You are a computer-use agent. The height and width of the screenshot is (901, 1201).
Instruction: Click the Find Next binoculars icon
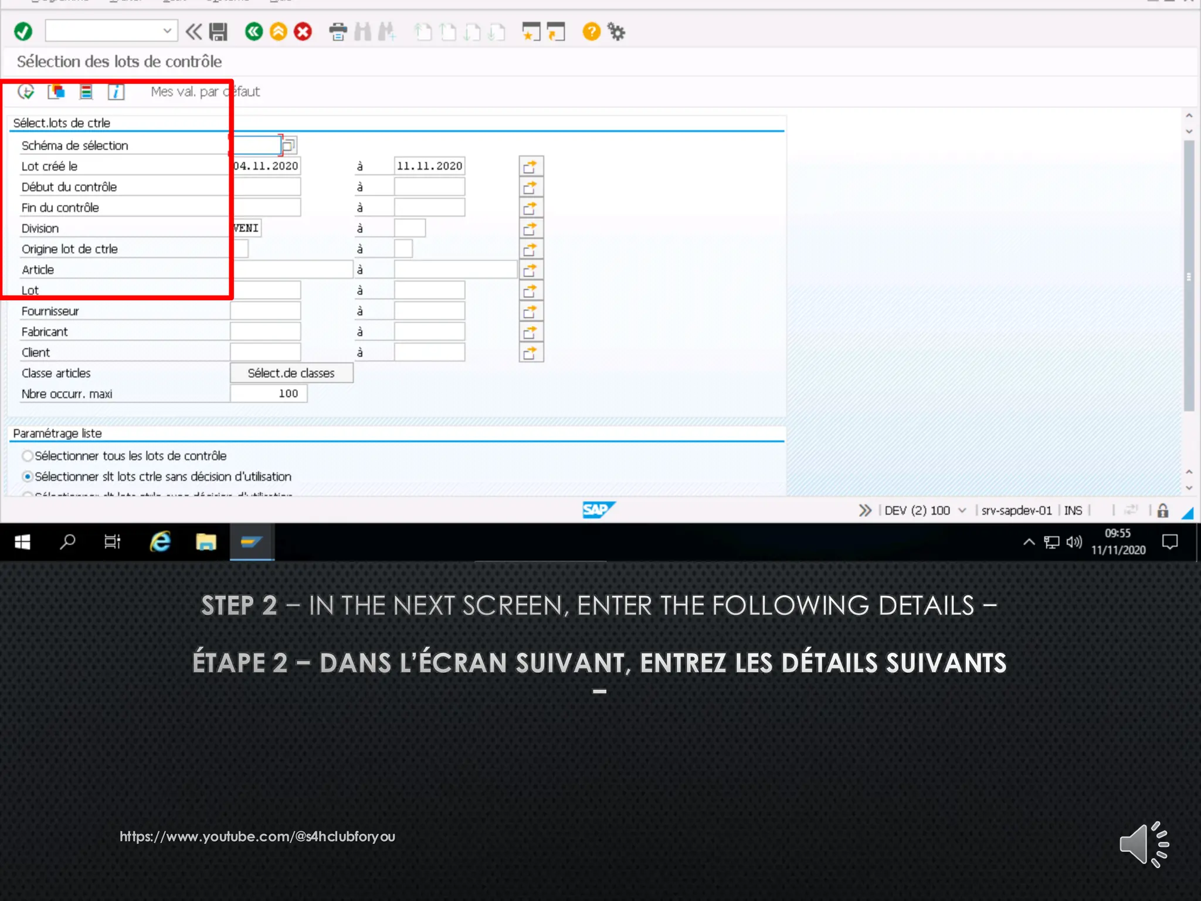[x=386, y=32]
